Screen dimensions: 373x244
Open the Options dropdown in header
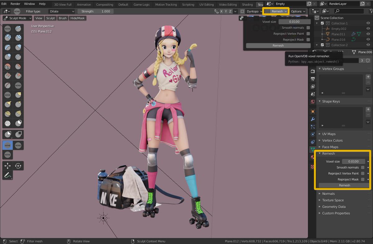point(298,11)
